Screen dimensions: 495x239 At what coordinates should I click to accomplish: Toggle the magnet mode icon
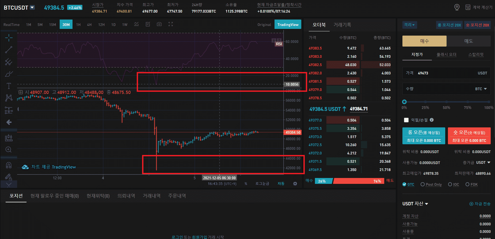(x=9, y=165)
